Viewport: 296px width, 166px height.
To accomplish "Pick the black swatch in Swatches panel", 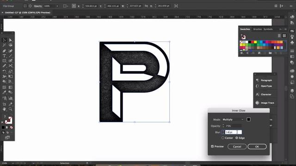I will pos(250,42).
